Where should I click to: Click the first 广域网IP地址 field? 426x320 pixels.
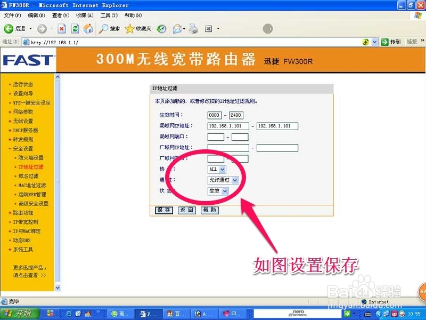tap(228, 148)
